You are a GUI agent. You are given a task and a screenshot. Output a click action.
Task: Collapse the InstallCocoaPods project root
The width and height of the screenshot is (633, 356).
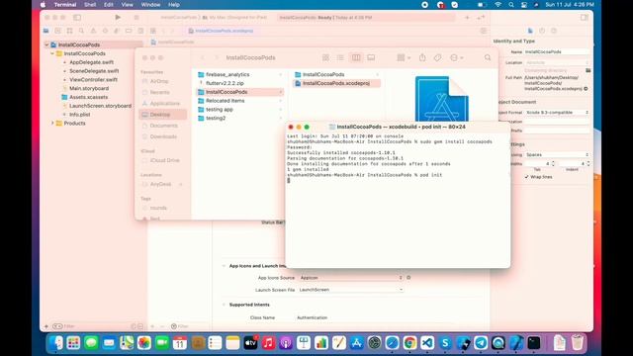pos(46,44)
